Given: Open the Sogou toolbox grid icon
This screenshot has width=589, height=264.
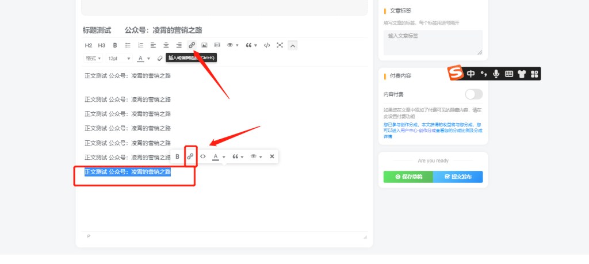Looking at the screenshot, I should point(534,74).
